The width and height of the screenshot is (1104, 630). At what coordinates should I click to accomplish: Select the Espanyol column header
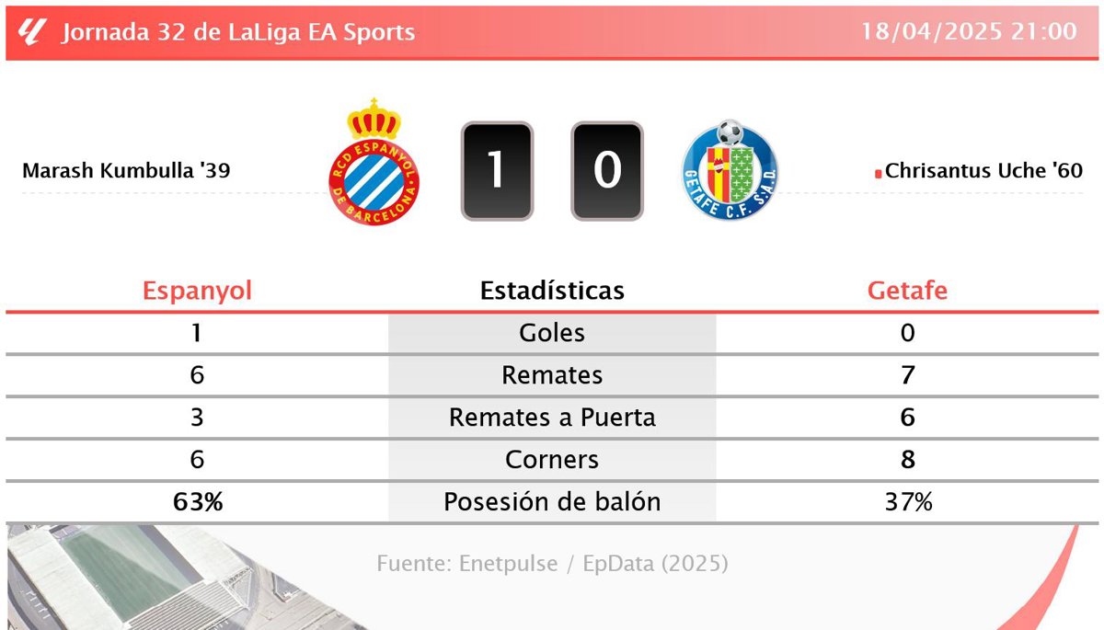[197, 292]
